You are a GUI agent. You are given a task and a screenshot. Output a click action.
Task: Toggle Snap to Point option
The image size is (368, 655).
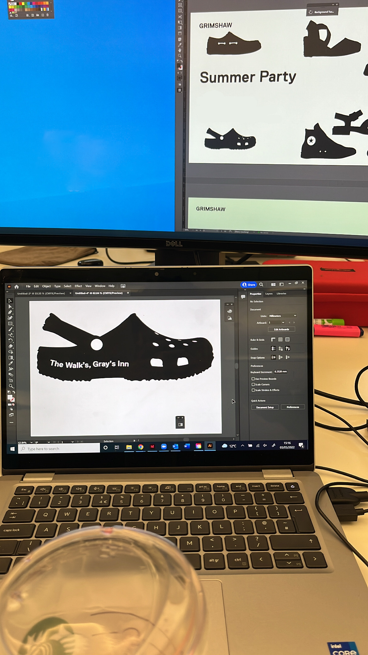(274, 357)
